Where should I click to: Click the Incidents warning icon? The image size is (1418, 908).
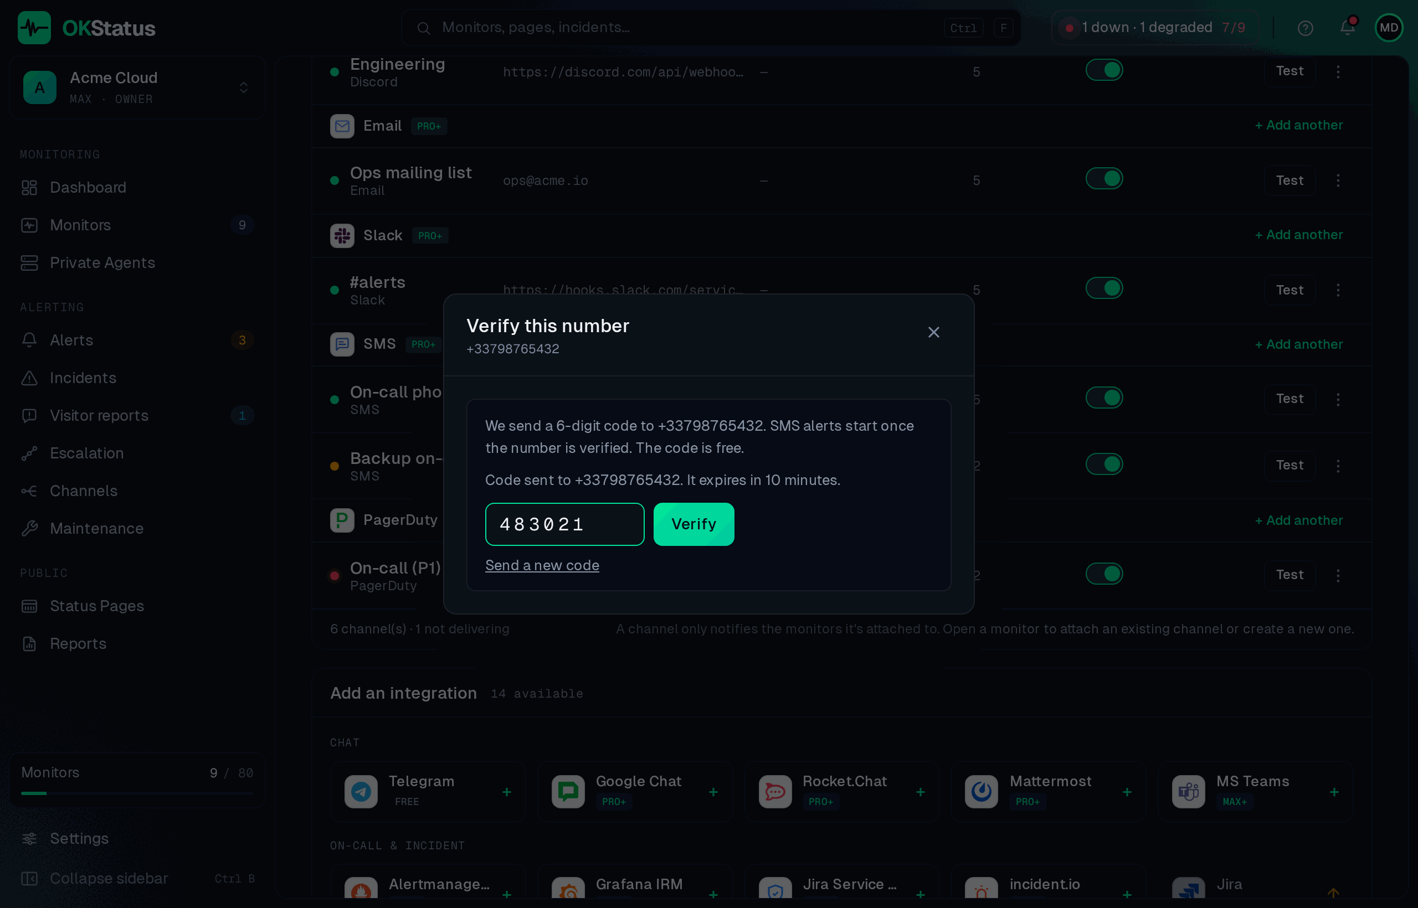tap(29, 378)
